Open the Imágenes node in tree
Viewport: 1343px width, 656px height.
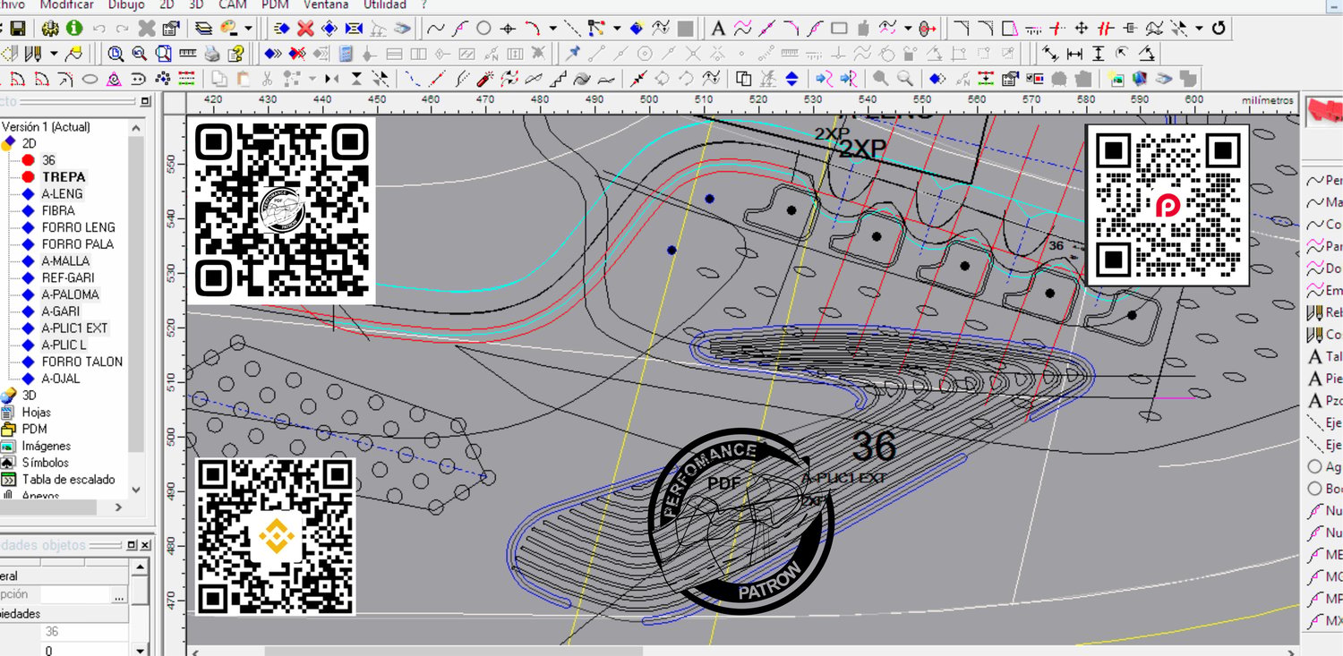coord(47,446)
